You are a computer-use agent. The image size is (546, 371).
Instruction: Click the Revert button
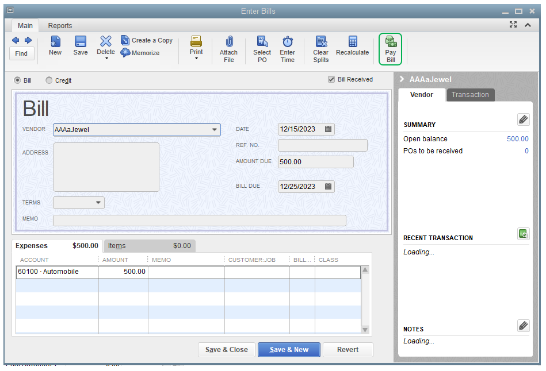pyautogui.click(x=348, y=350)
